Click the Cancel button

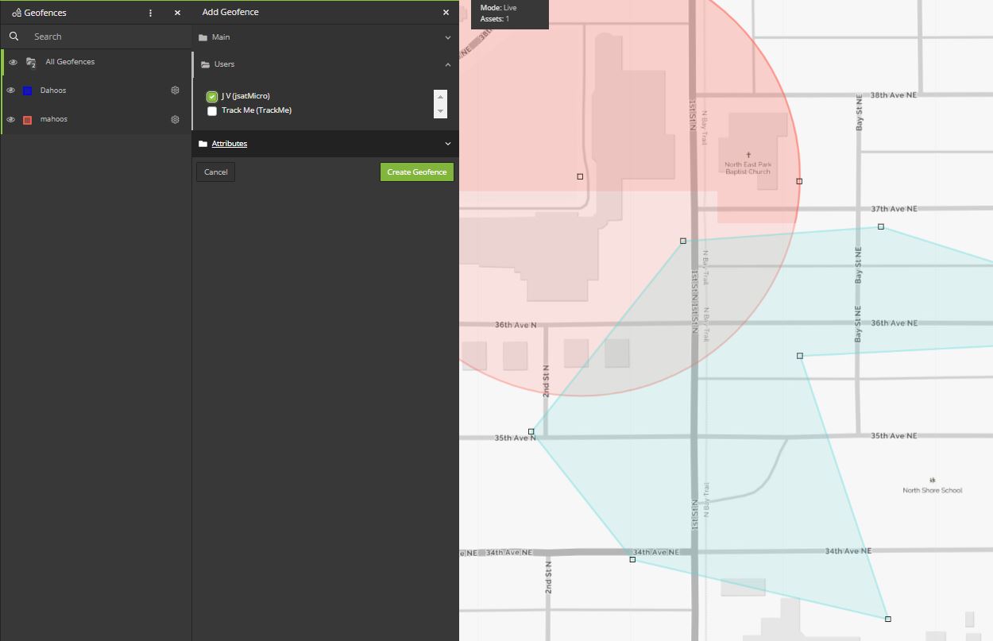click(x=214, y=172)
